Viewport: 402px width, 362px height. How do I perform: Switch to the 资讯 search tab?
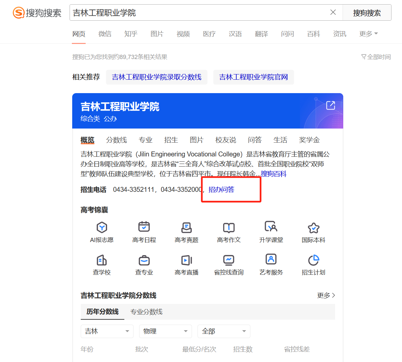[340, 34]
